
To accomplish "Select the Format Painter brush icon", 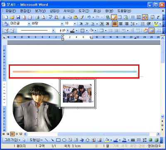I will pos(82,17).
